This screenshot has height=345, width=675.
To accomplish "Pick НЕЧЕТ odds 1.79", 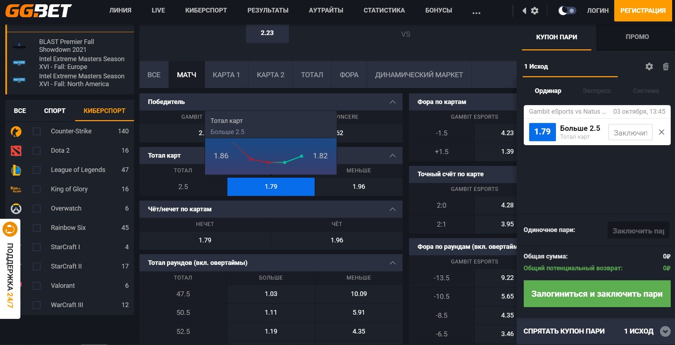I will [x=205, y=240].
